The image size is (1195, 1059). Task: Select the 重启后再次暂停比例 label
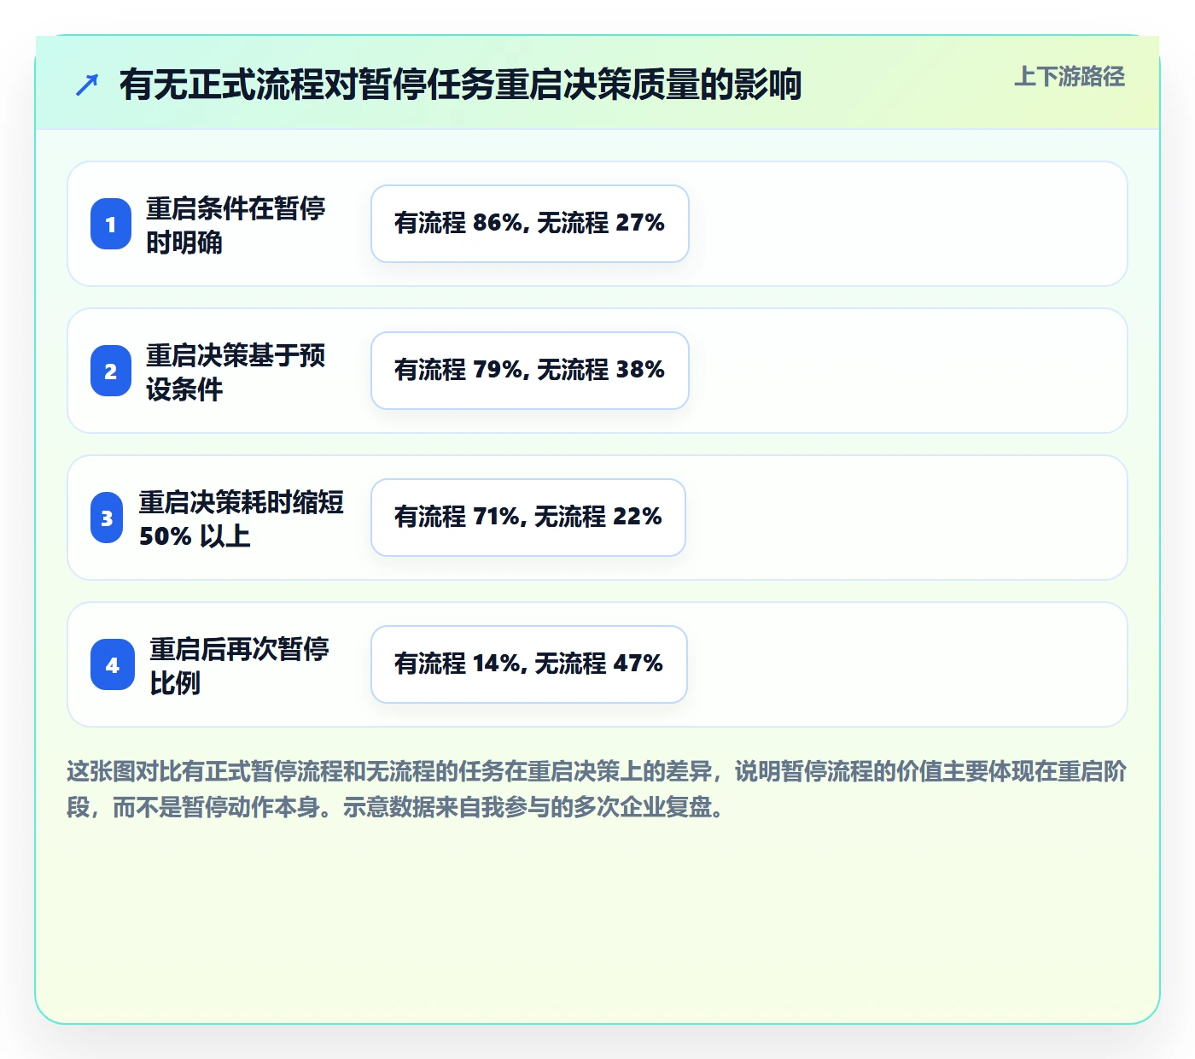coord(240,665)
